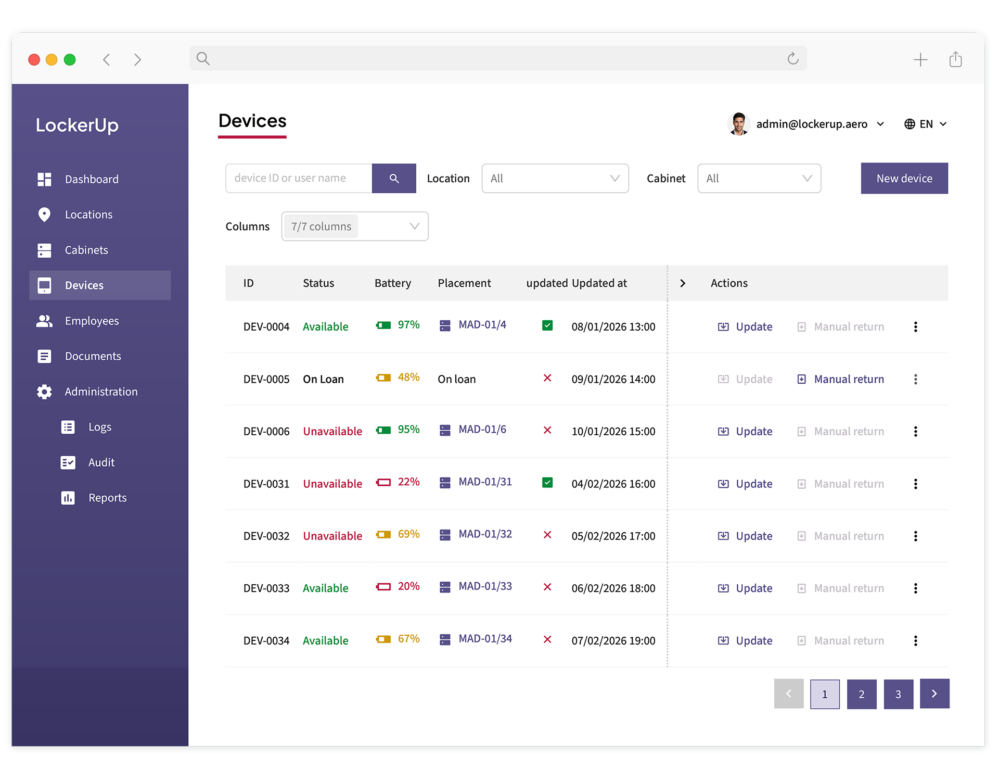Open the Administration section
Viewport: 999px width, 781px height.
100,392
